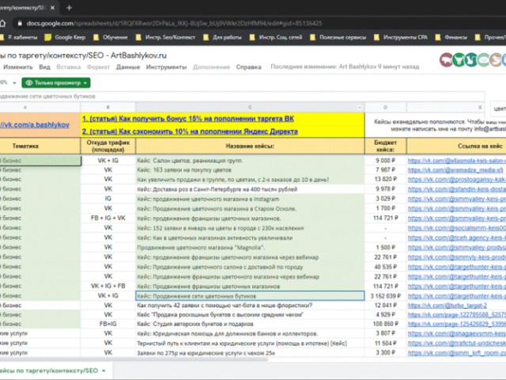Open the Инструменты menu
This screenshot has width=506, height=380.
click(166, 66)
